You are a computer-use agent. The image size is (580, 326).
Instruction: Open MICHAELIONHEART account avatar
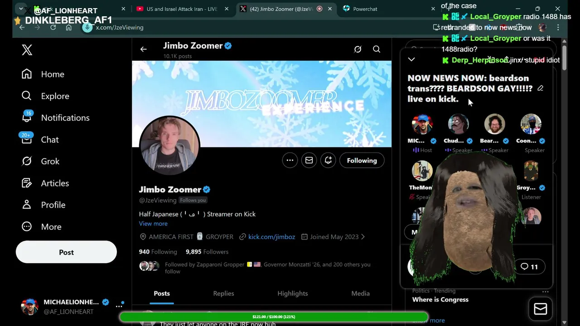click(x=30, y=307)
